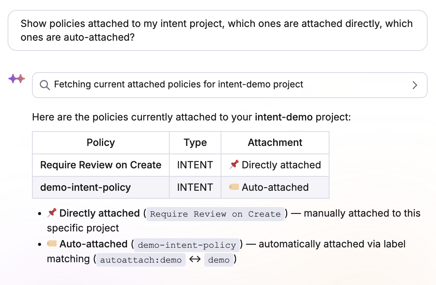Click the sparkle AI assistant icon
436x285 pixels.
[x=17, y=79]
